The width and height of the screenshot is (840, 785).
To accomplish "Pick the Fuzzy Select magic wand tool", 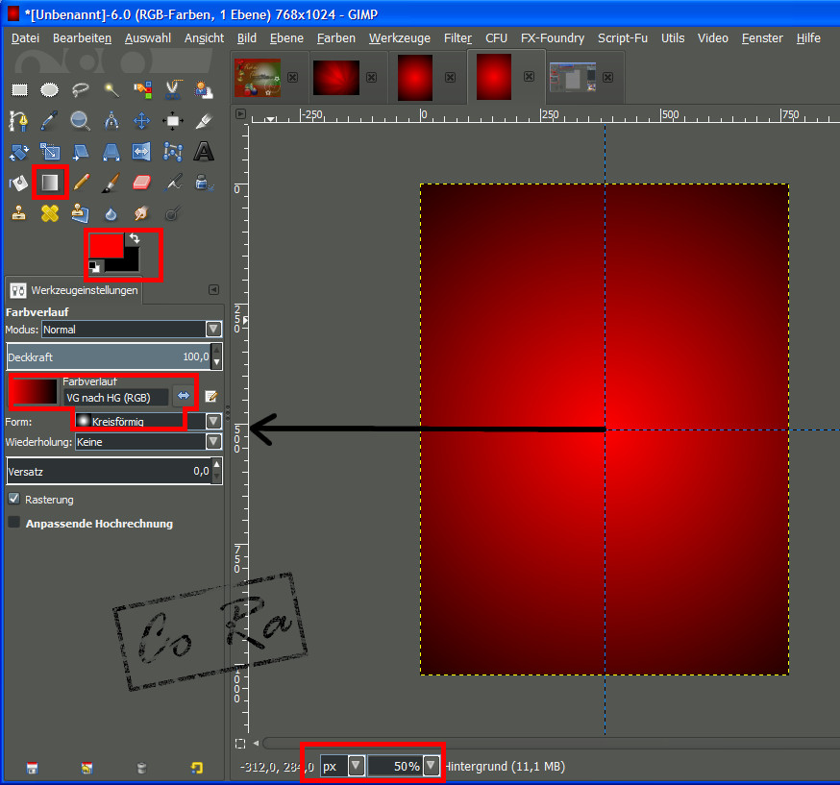I will [x=111, y=90].
